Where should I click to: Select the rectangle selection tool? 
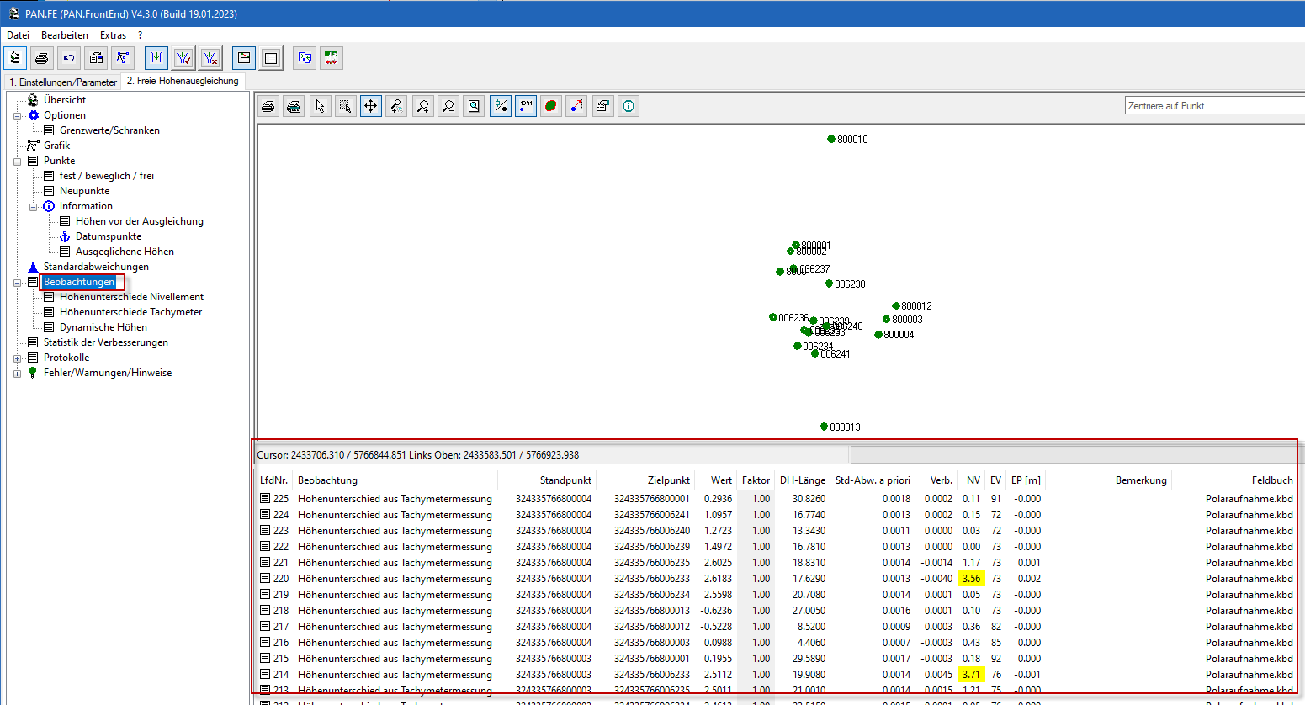pyautogui.click(x=345, y=106)
